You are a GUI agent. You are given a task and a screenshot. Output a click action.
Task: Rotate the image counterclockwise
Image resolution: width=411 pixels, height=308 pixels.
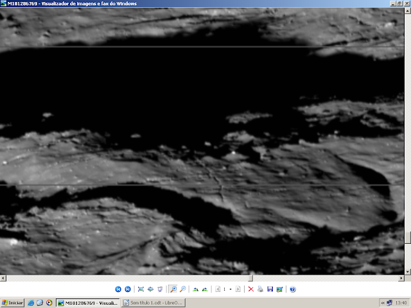click(x=205, y=289)
